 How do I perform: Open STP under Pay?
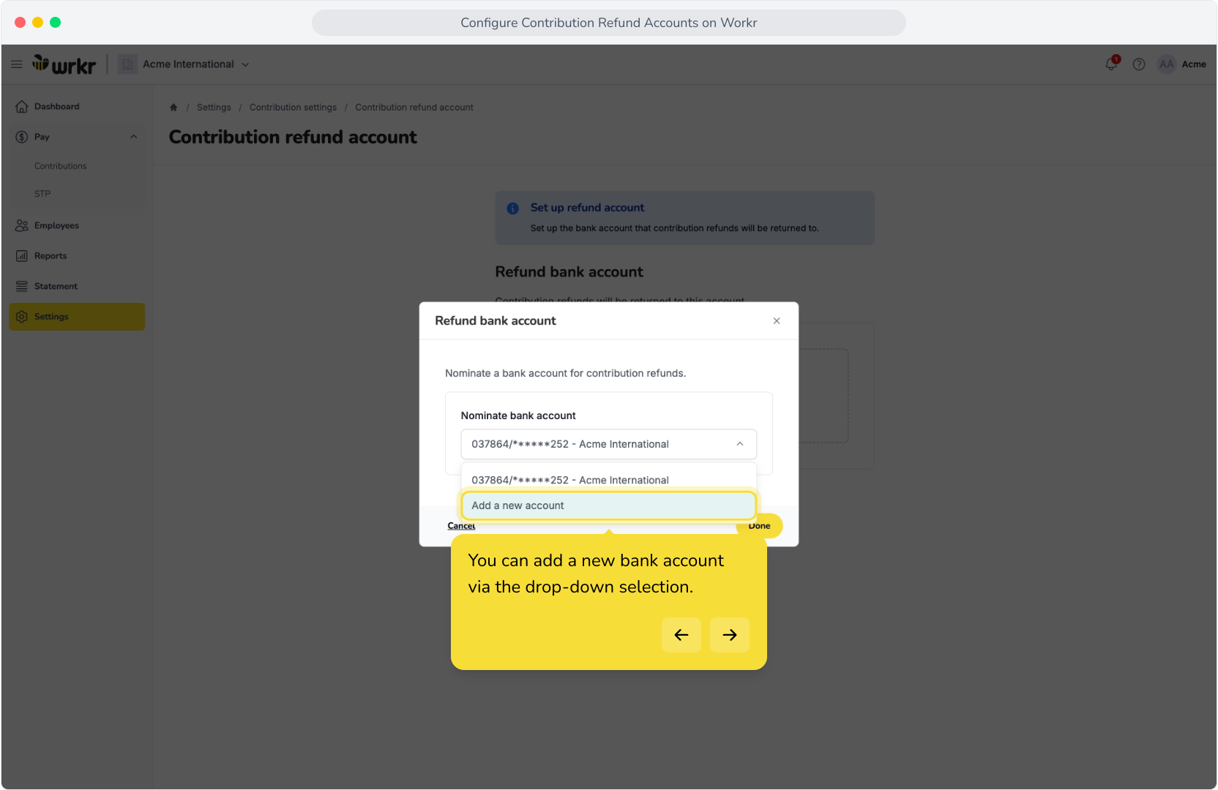tap(42, 194)
